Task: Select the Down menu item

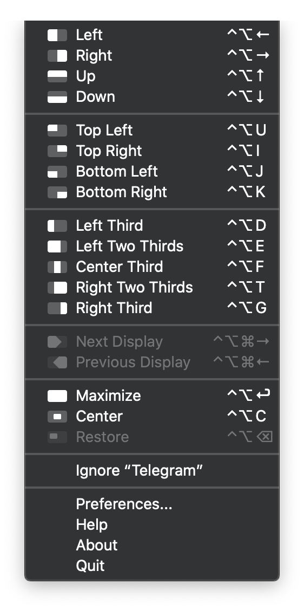Action: pos(152,97)
